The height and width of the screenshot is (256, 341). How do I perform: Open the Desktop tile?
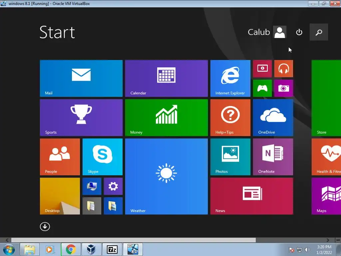[60, 196]
